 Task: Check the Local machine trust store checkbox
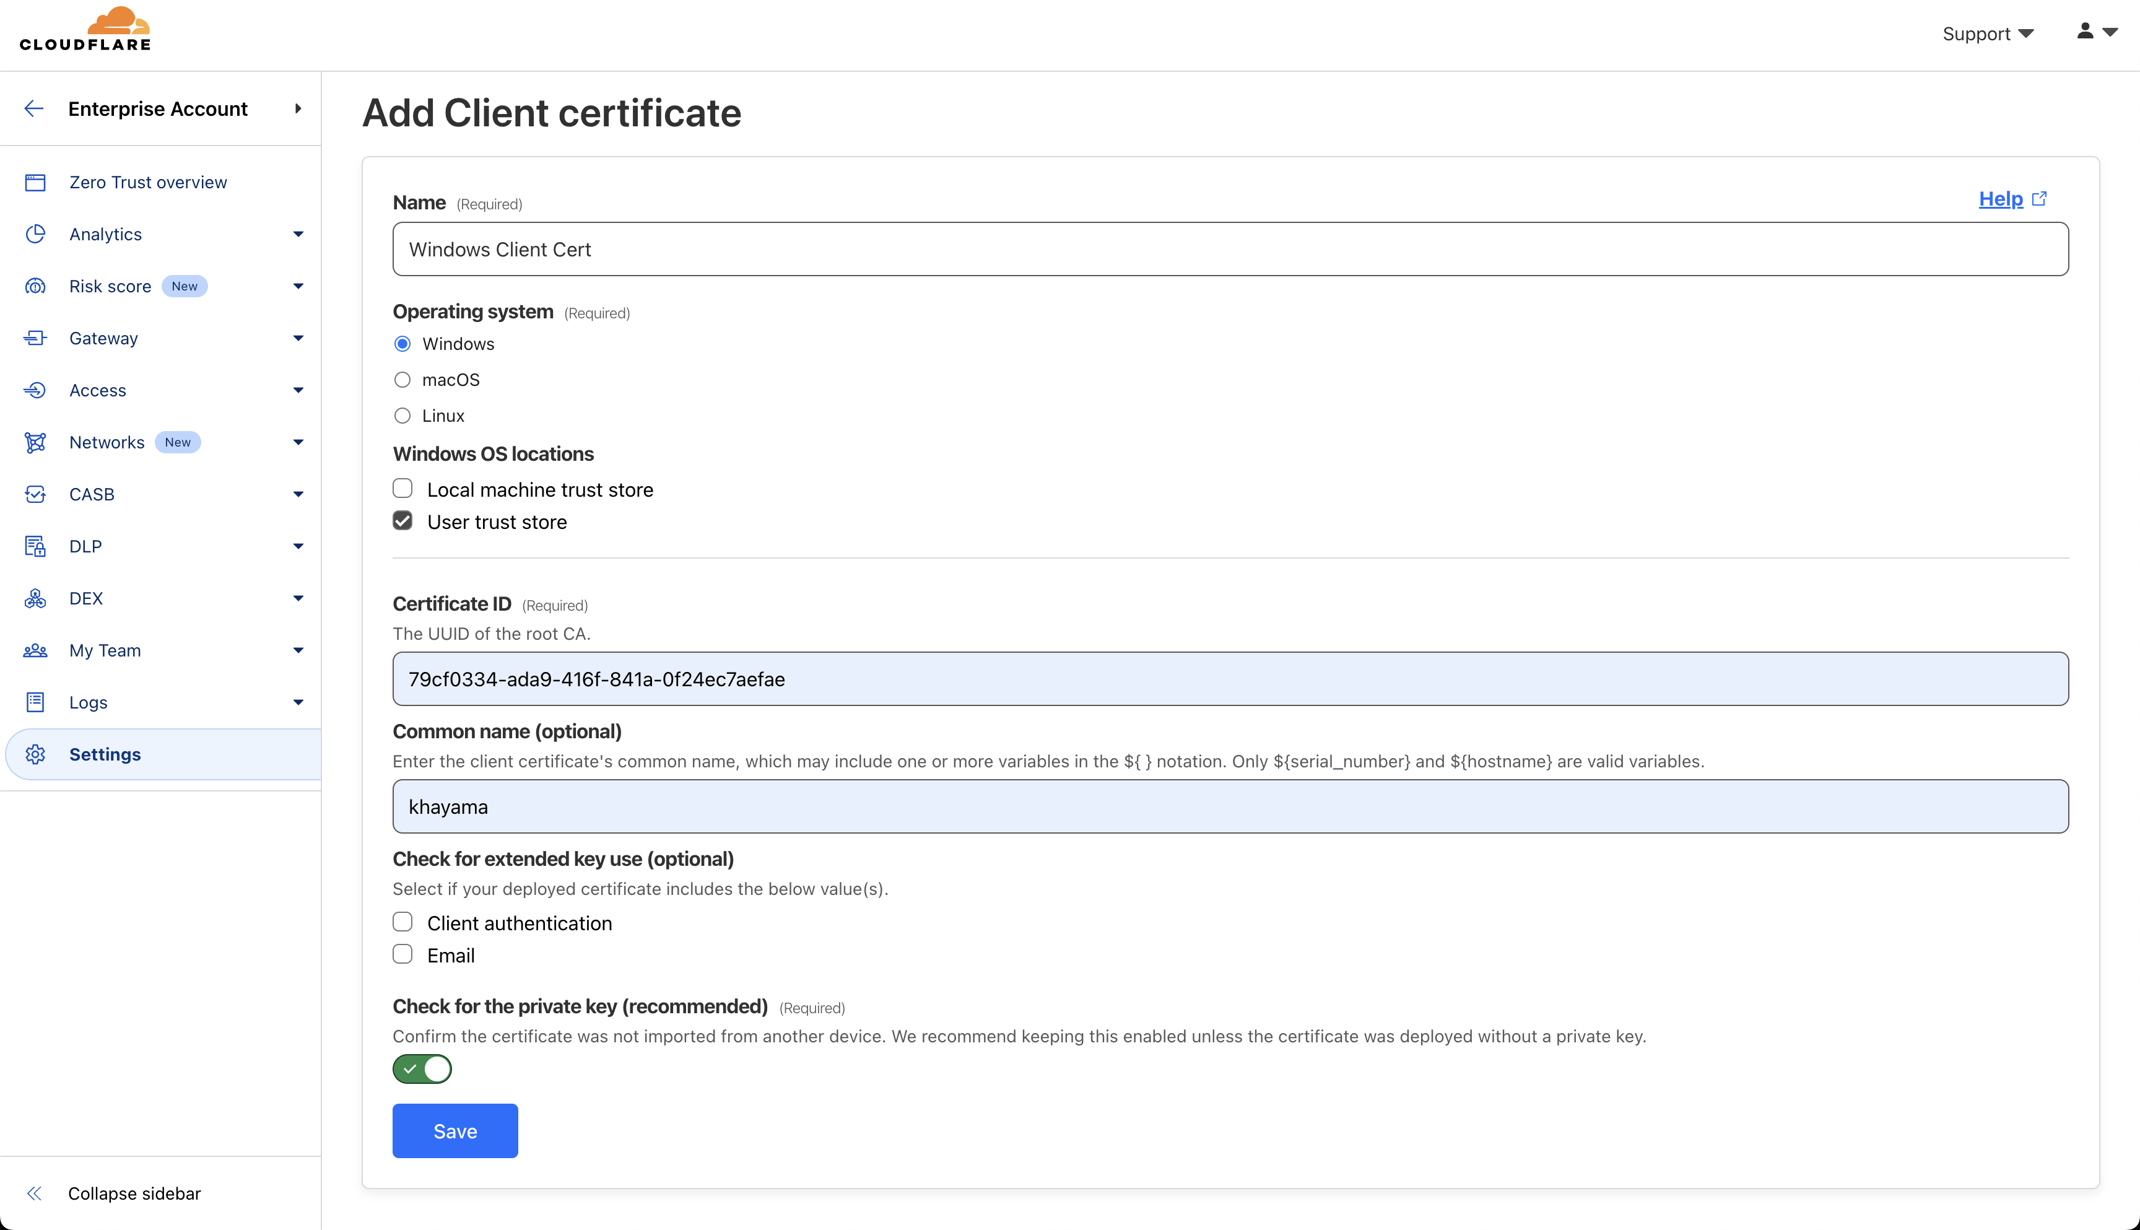pos(402,488)
